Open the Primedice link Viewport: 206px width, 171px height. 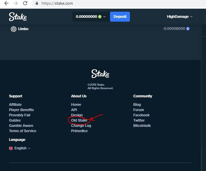[79, 131]
